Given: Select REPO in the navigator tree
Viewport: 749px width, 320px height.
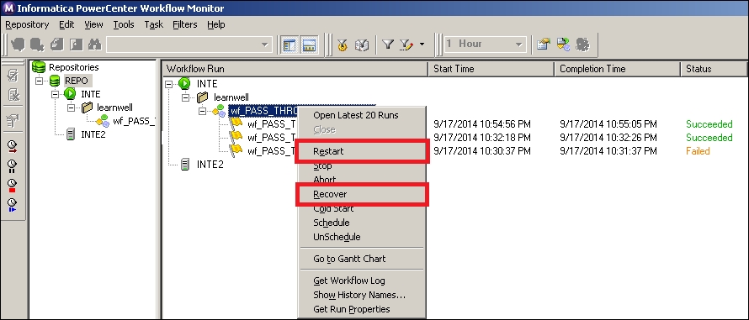Looking at the screenshot, I should pos(77,81).
